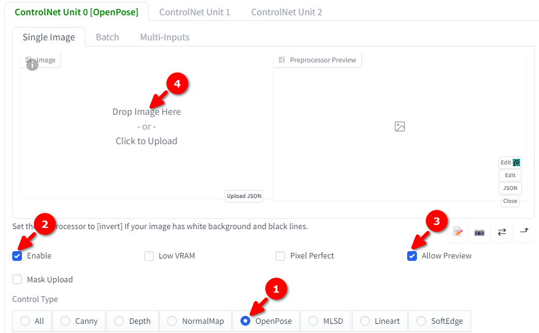Viewport: 539px width, 333px height.
Task: Disable the Allow Preview checkbox
Action: click(412, 256)
